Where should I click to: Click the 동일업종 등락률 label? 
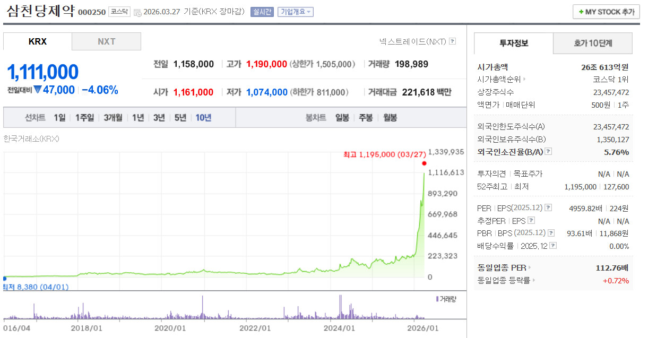[x=504, y=281]
